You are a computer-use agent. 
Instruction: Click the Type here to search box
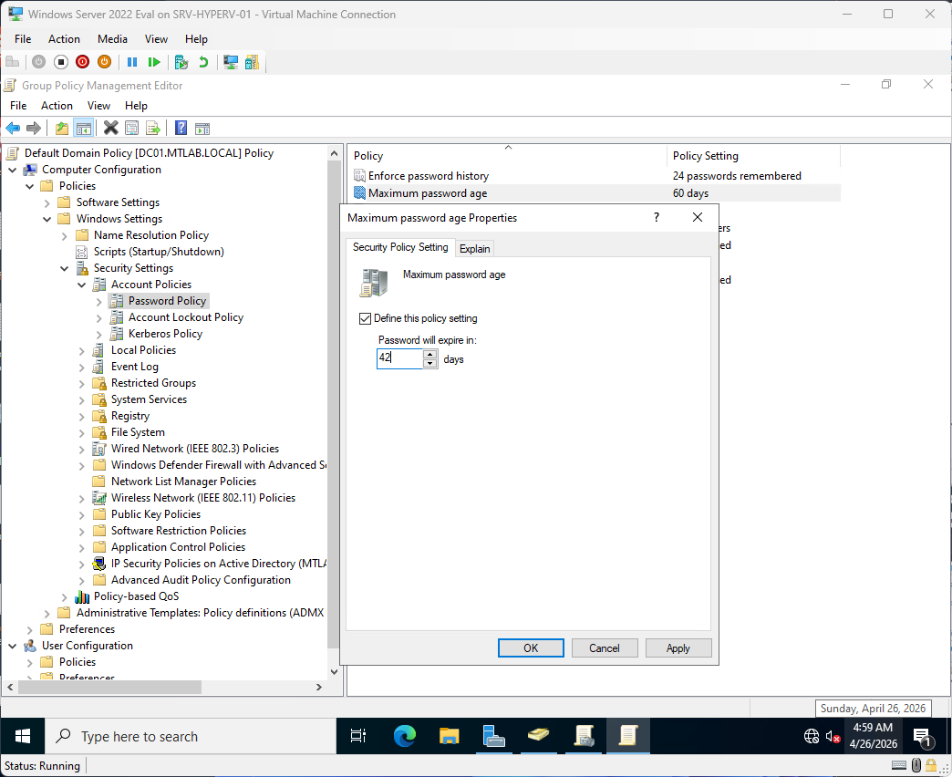191,736
